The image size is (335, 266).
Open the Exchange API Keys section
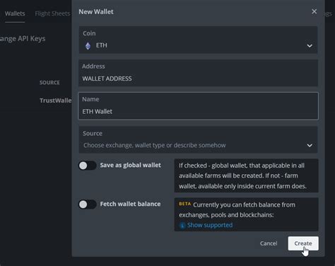(23, 39)
